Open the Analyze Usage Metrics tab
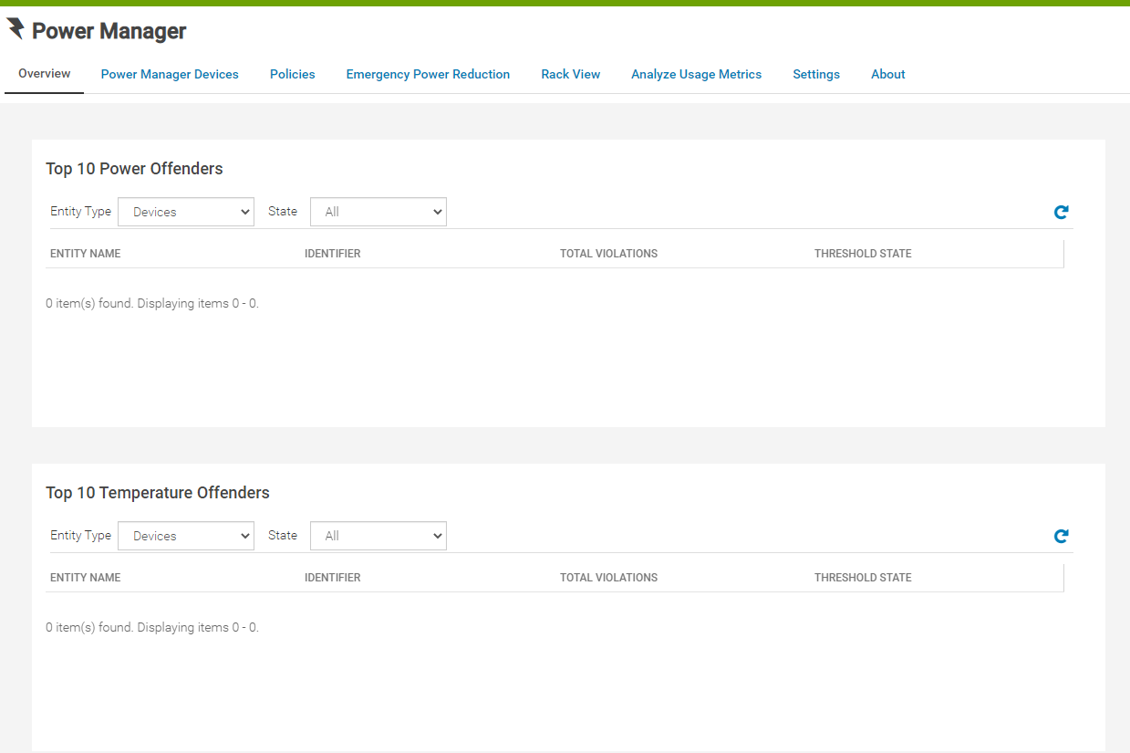Screen dimensions: 1130x753 (696, 75)
